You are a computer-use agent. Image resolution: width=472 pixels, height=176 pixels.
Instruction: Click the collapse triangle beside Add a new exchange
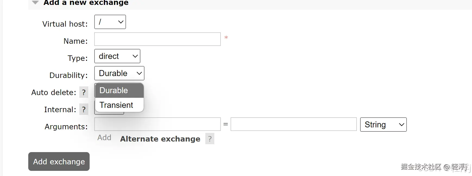click(35, 3)
